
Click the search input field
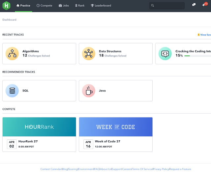[x=167, y=6]
